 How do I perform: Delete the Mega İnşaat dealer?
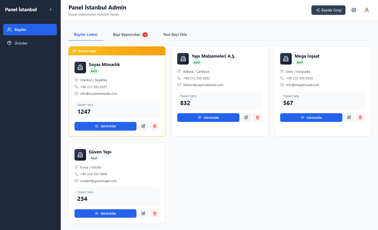pos(361,118)
